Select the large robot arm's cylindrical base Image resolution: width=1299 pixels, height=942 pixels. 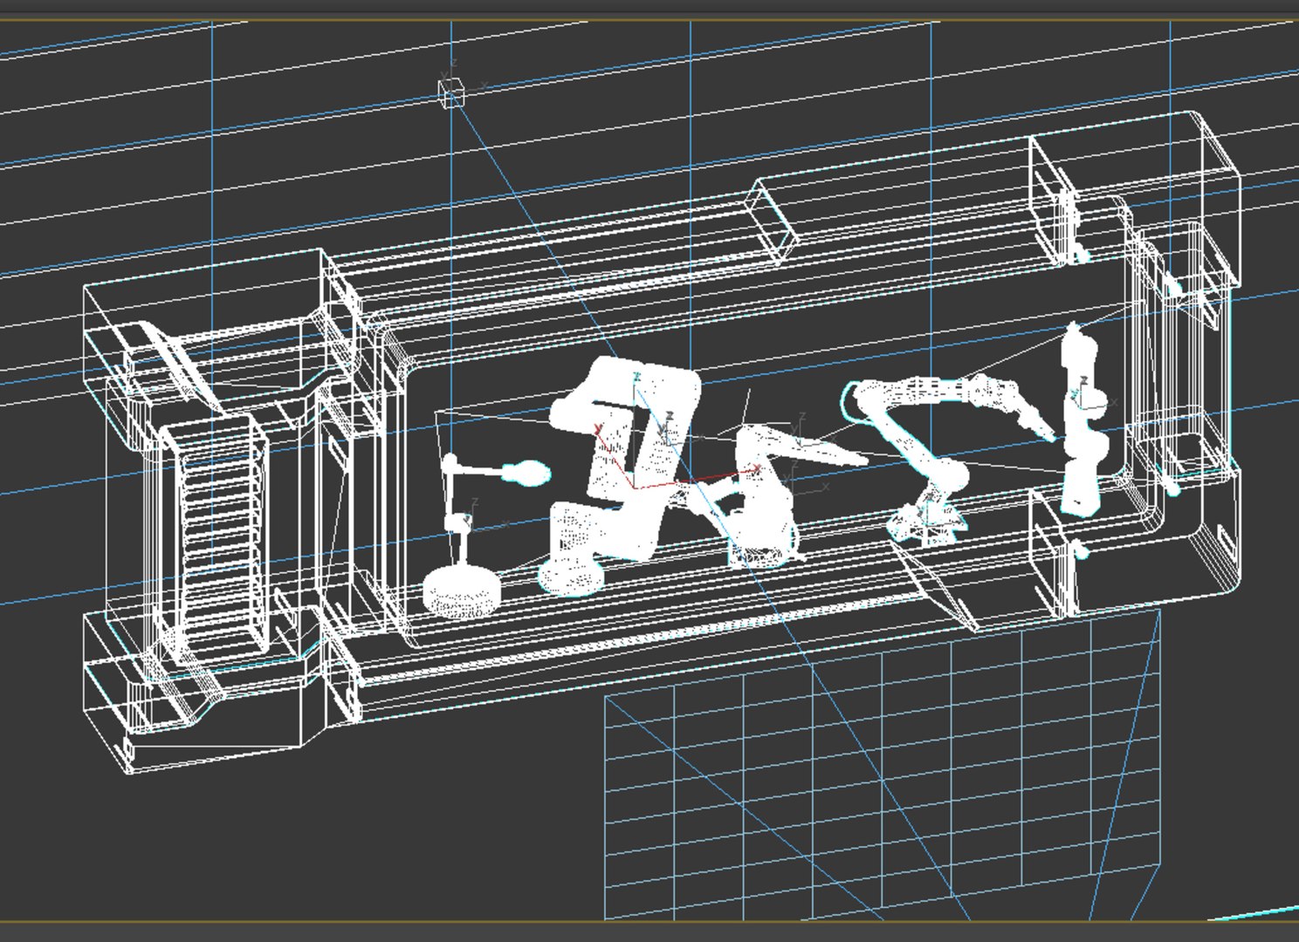pyautogui.click(x=573, y=574)
